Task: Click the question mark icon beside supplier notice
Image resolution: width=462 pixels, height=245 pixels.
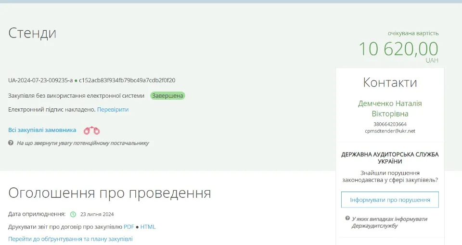Action: click(11, 143)
